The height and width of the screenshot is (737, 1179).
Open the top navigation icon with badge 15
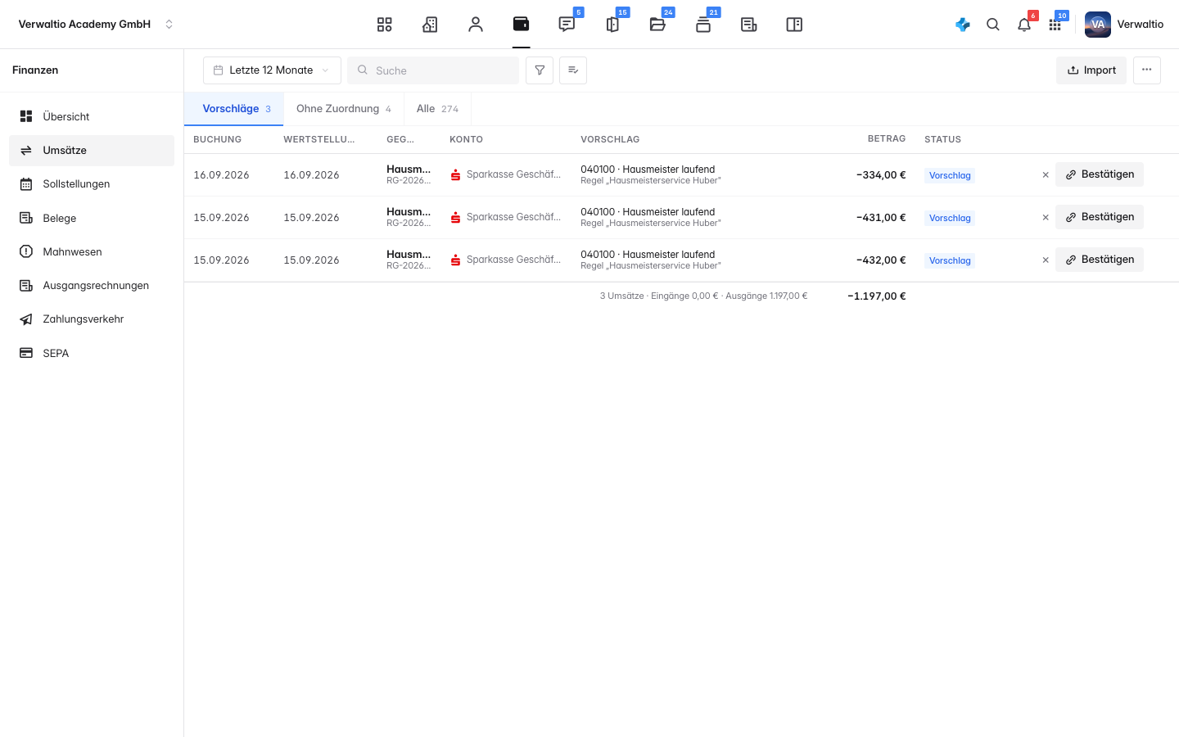click(x=612, y=25)
